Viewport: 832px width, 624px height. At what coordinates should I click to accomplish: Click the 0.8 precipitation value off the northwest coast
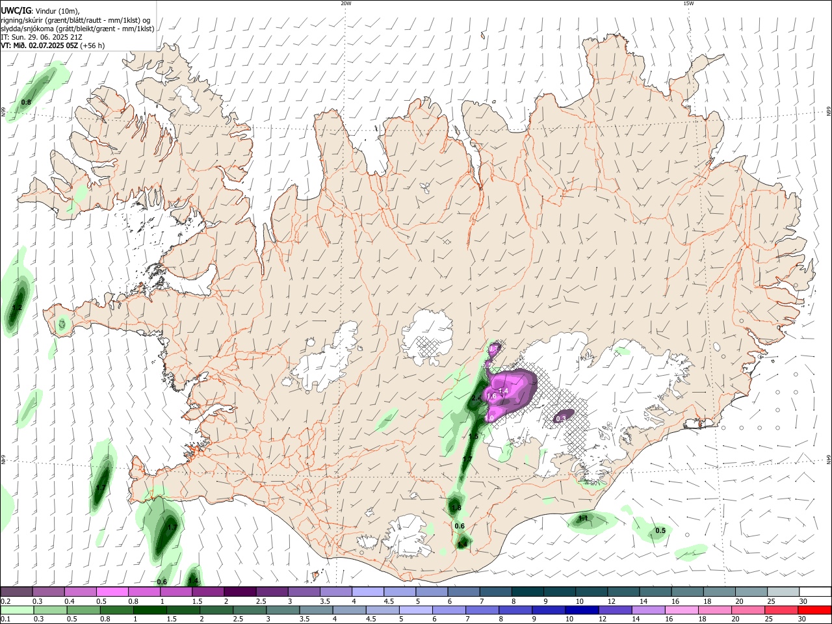point(26,103)
